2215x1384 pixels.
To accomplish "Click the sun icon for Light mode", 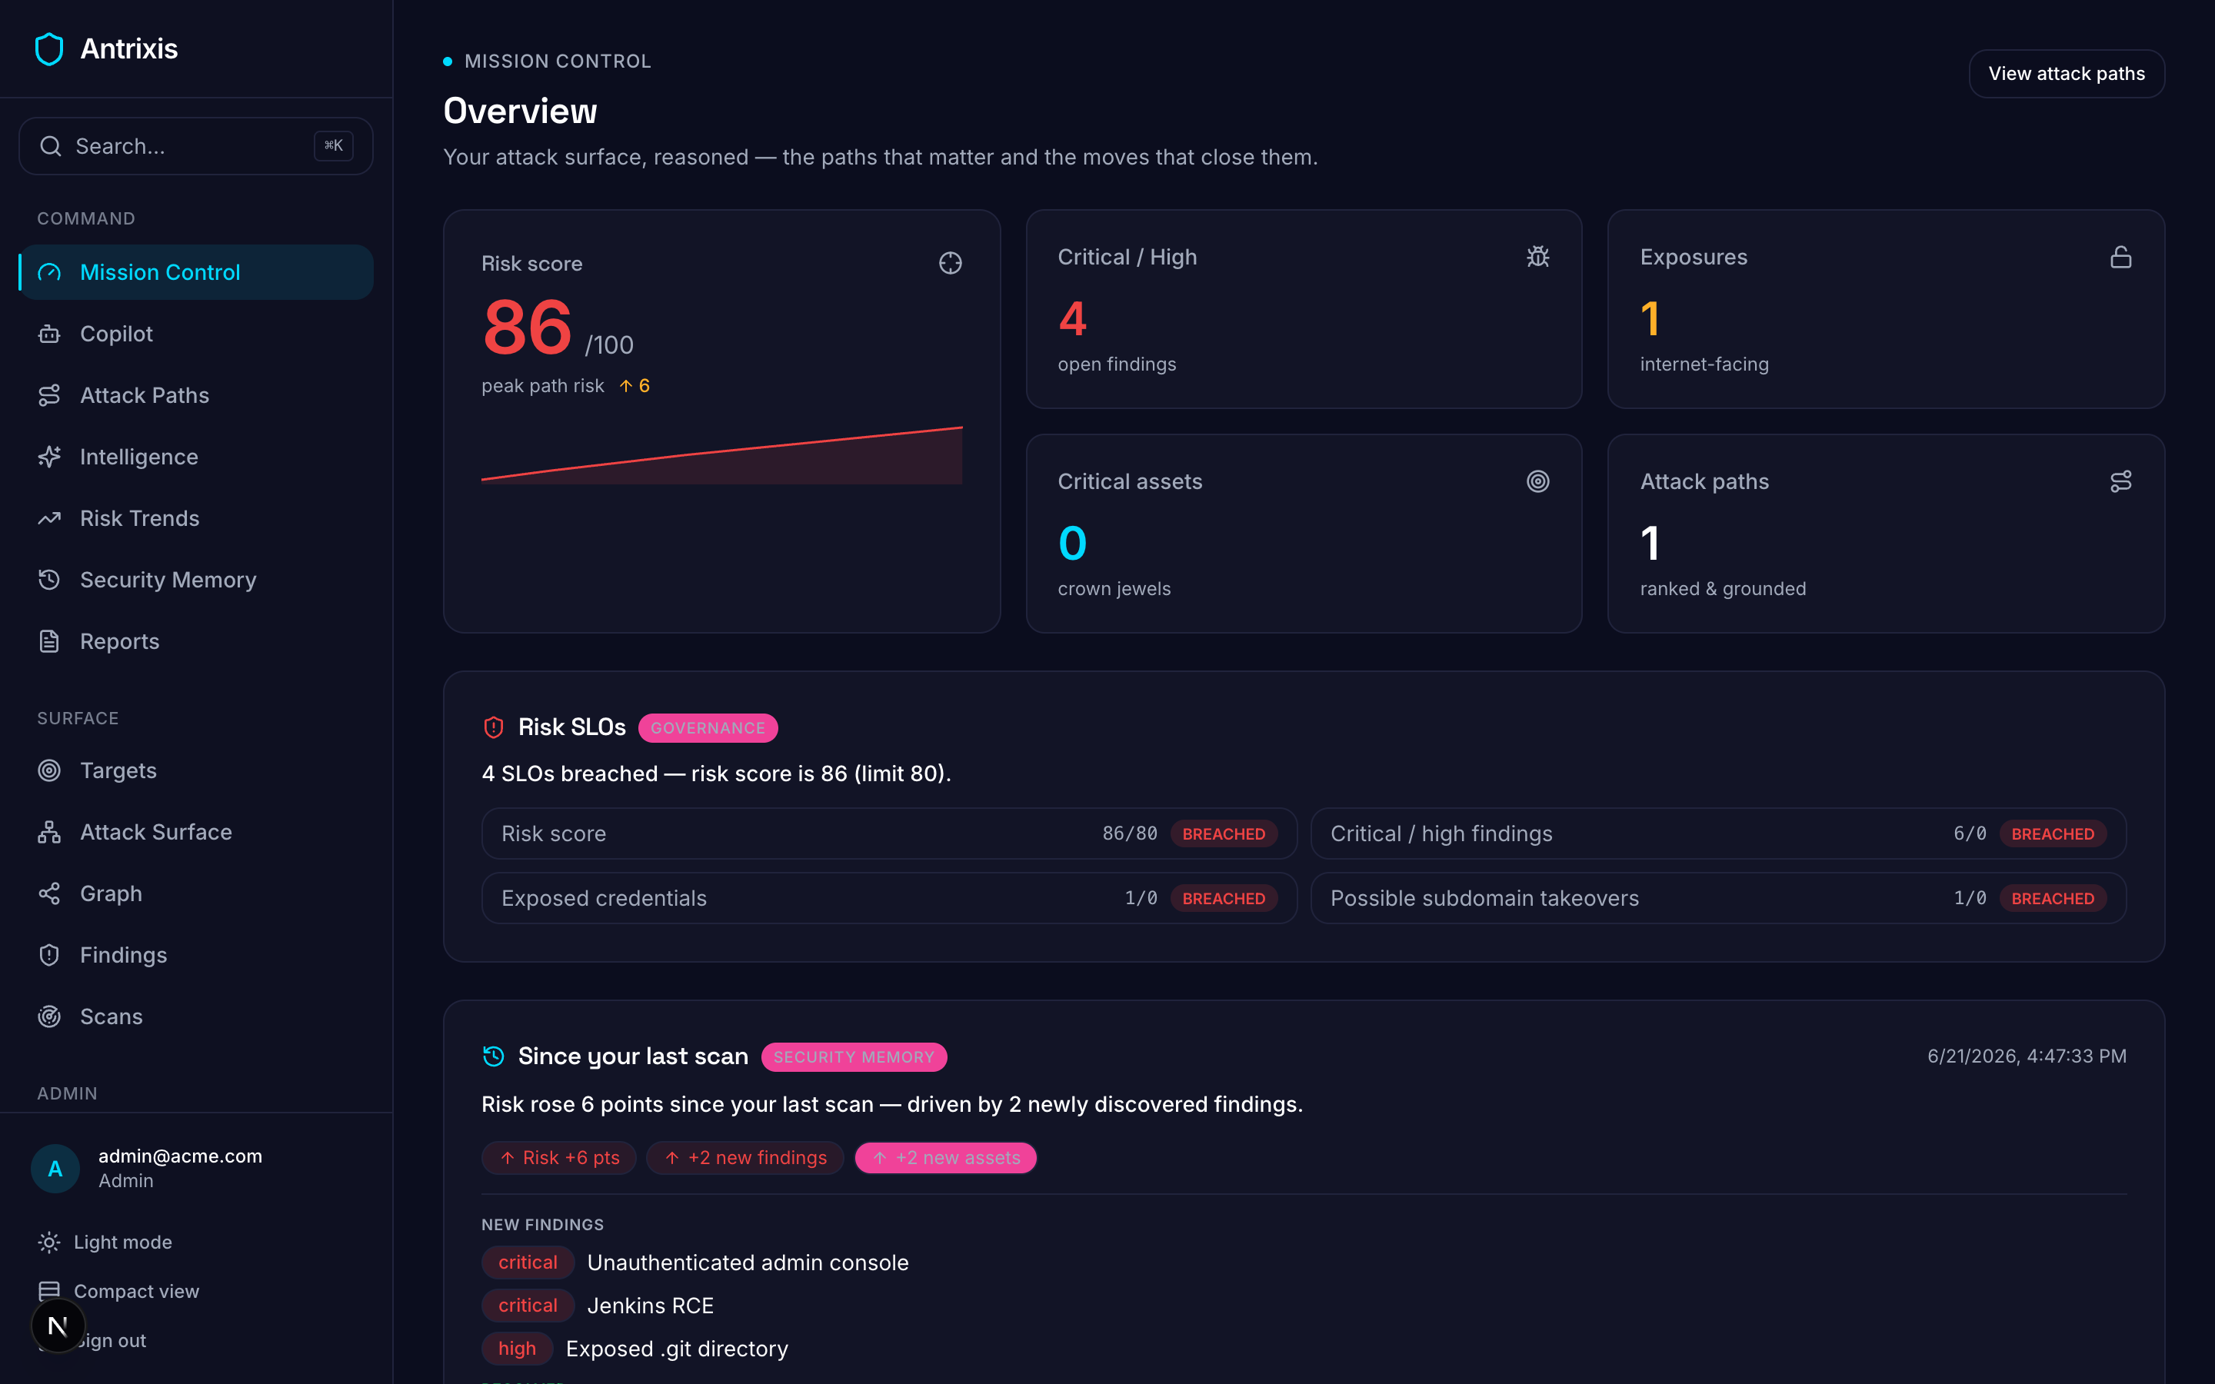I will pos(49,1242).
